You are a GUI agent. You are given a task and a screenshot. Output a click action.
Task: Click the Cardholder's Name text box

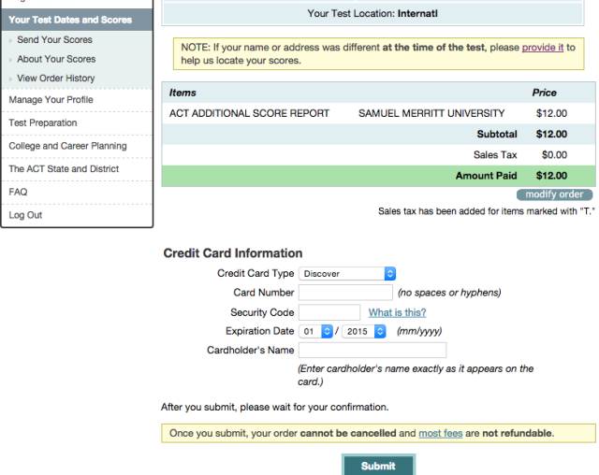click(x=372, y=351)
